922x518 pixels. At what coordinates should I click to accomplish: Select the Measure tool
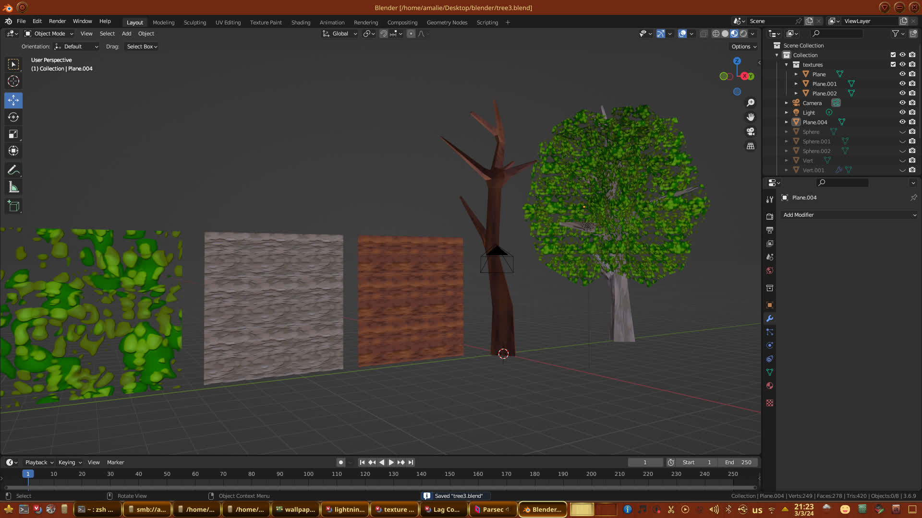click(x=13, y=188)
